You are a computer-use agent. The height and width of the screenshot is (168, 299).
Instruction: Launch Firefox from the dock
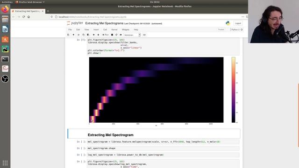5,9
